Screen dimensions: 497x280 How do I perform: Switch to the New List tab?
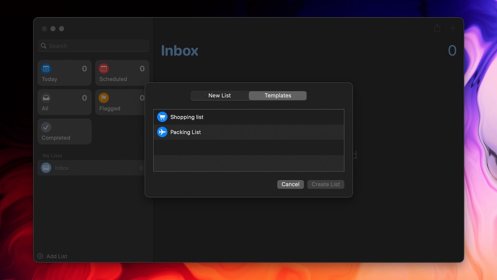[220, 96]
